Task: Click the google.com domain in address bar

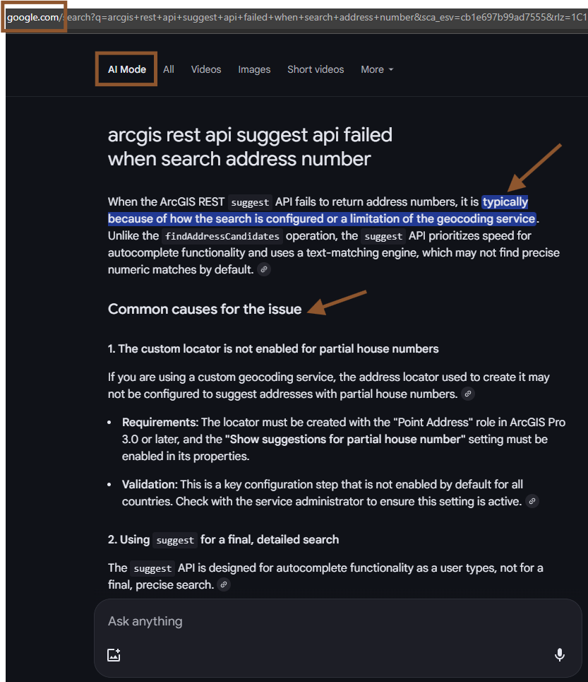Action: [33, 18]
